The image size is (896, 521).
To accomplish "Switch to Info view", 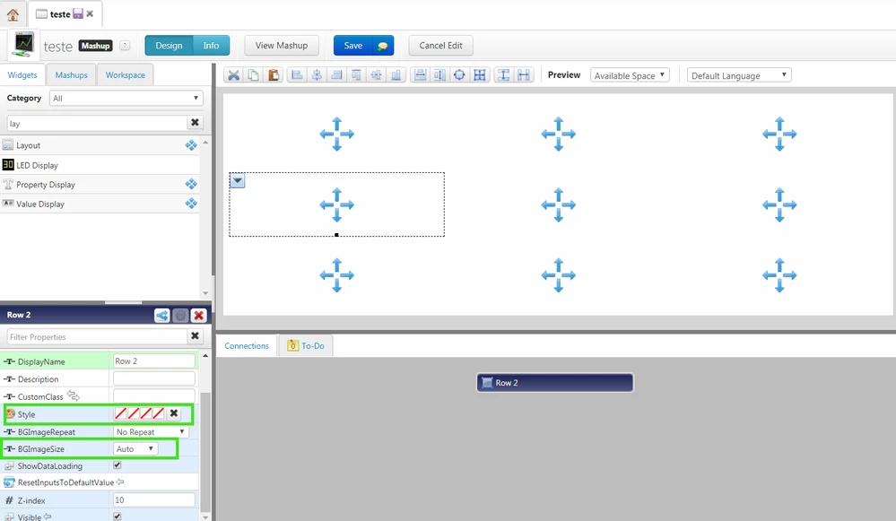I will point(211,46).
